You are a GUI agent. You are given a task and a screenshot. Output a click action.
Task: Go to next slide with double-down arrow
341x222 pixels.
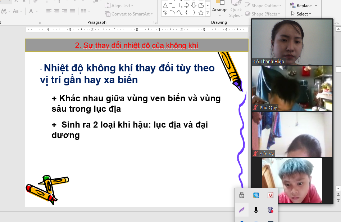click(x=338, y=200)
